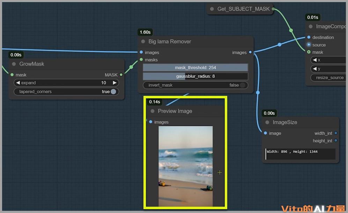Collapse the Get_SUBJECT_MASK node dot

[212, 9]
